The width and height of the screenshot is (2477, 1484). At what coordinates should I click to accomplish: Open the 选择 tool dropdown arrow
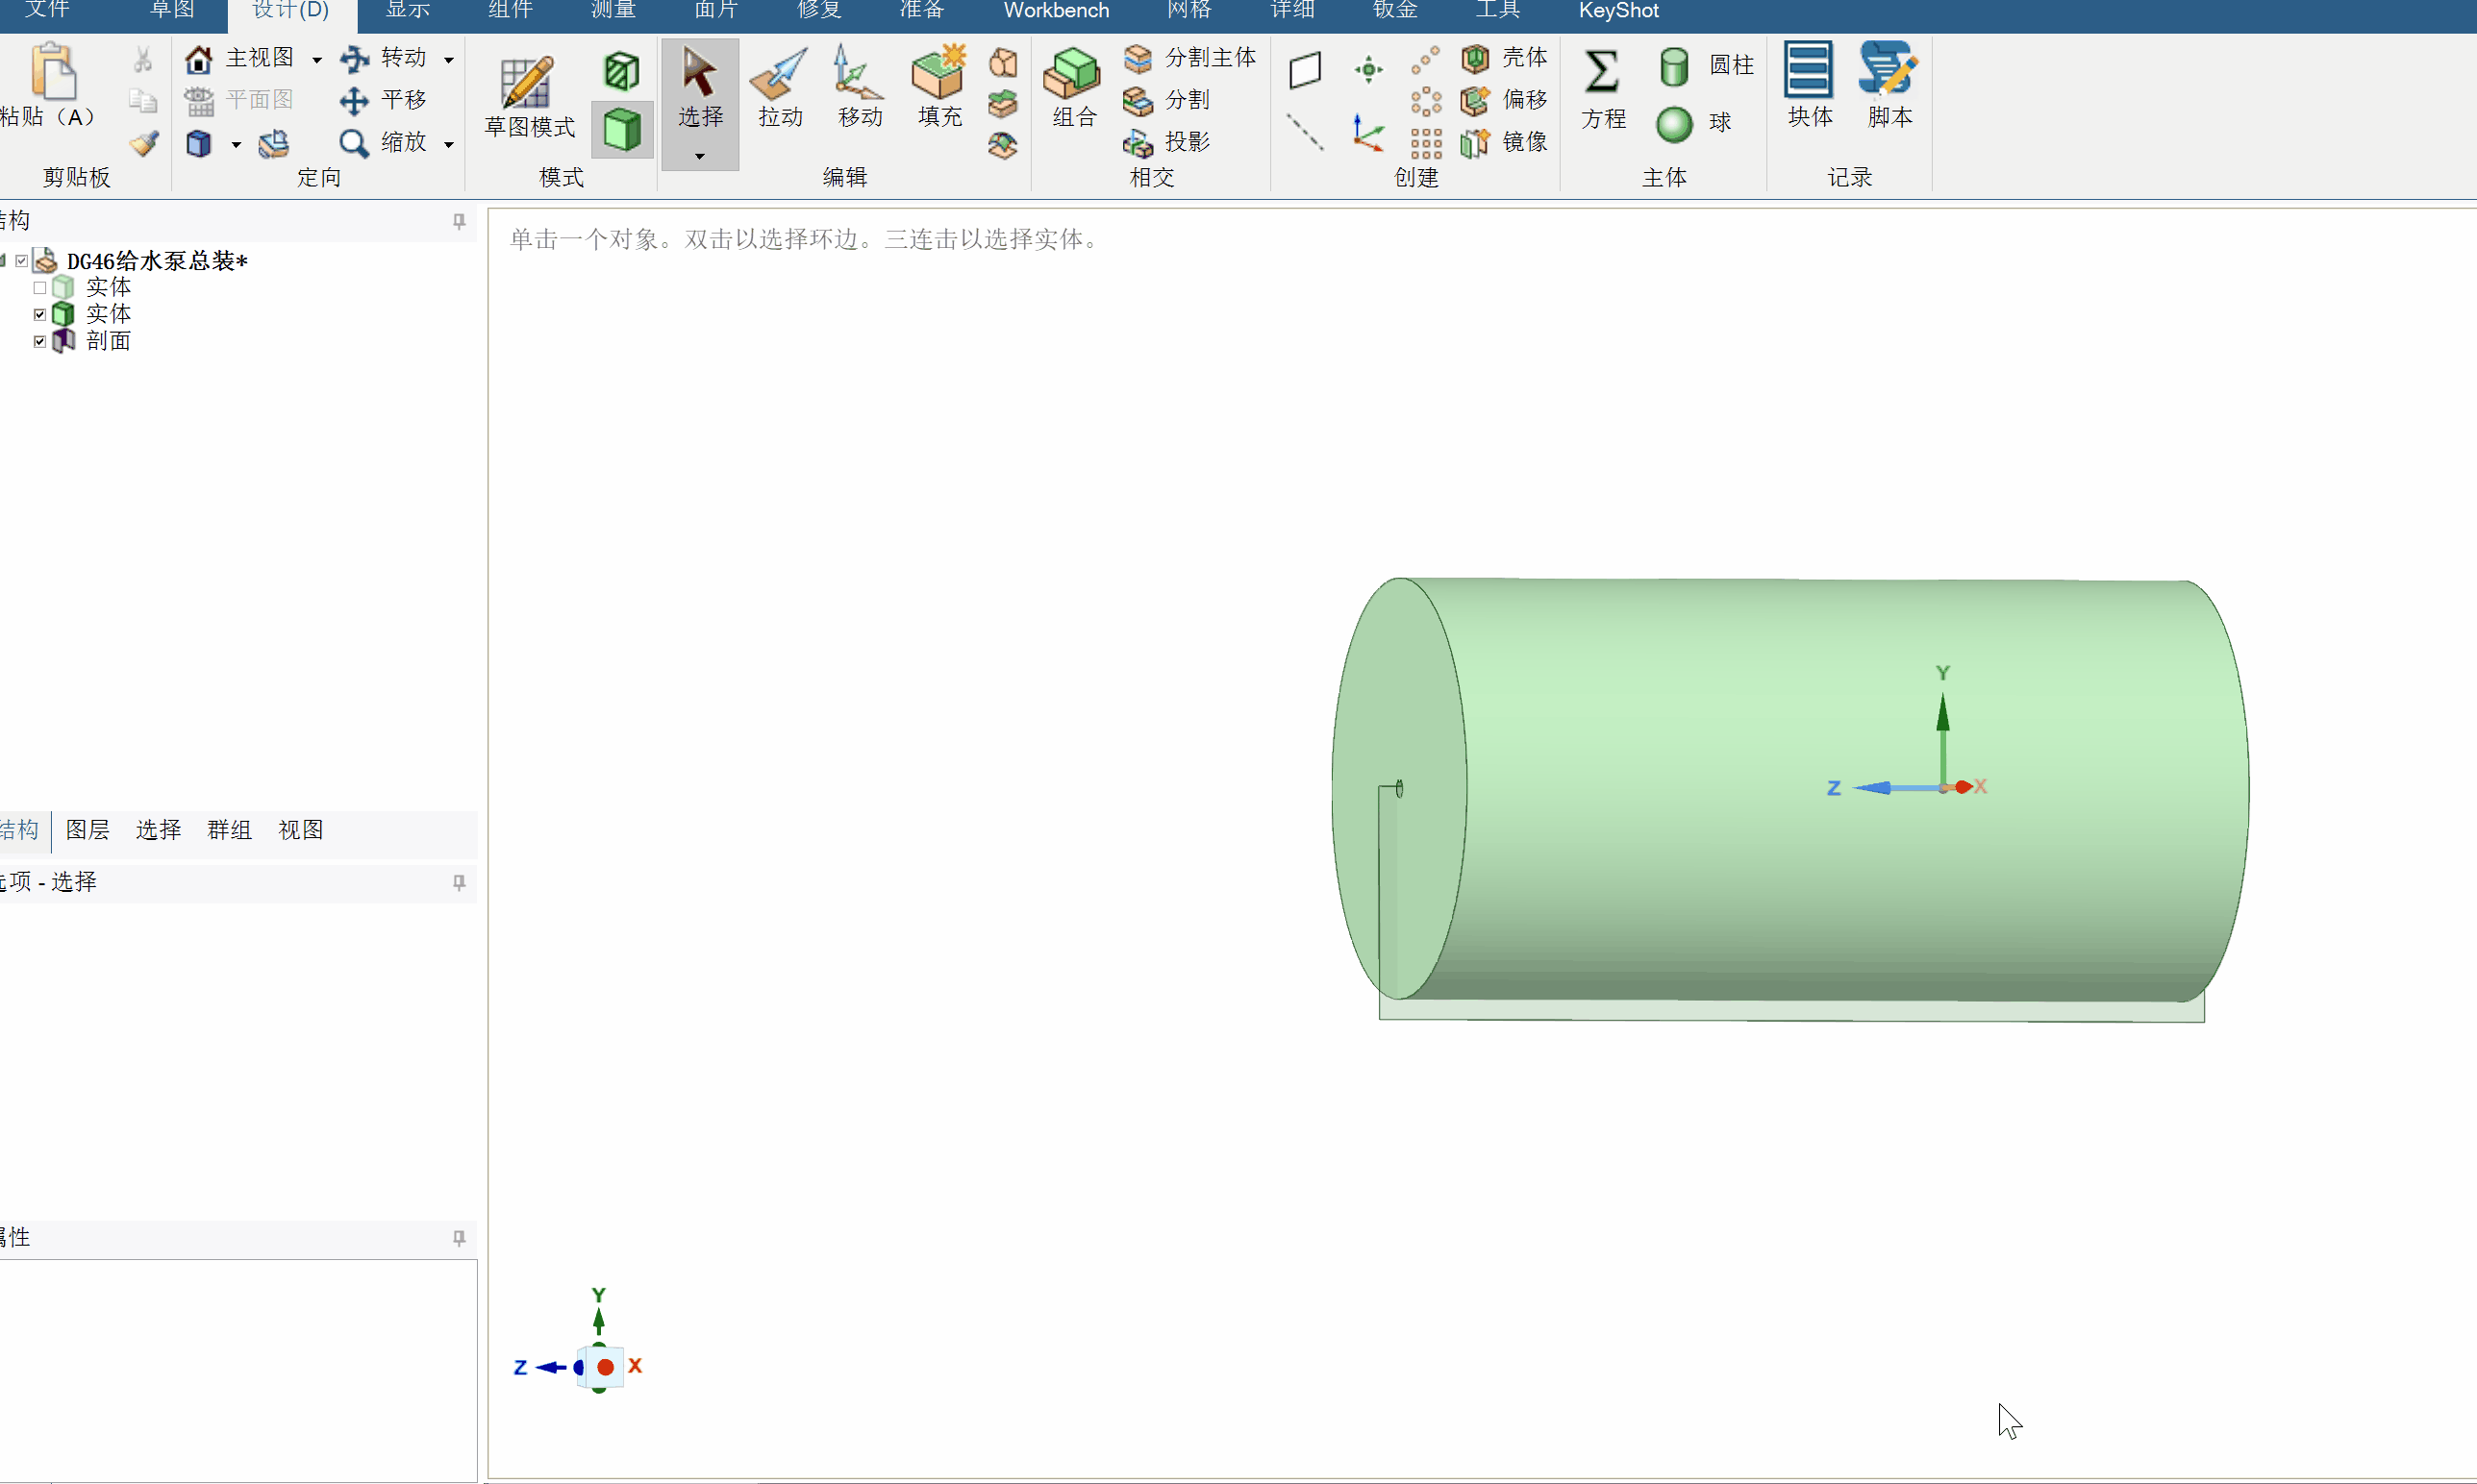click(699, 156)
